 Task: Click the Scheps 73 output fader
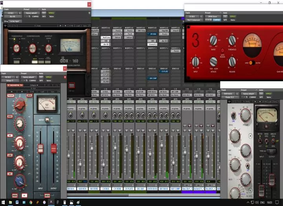point(53,148)
